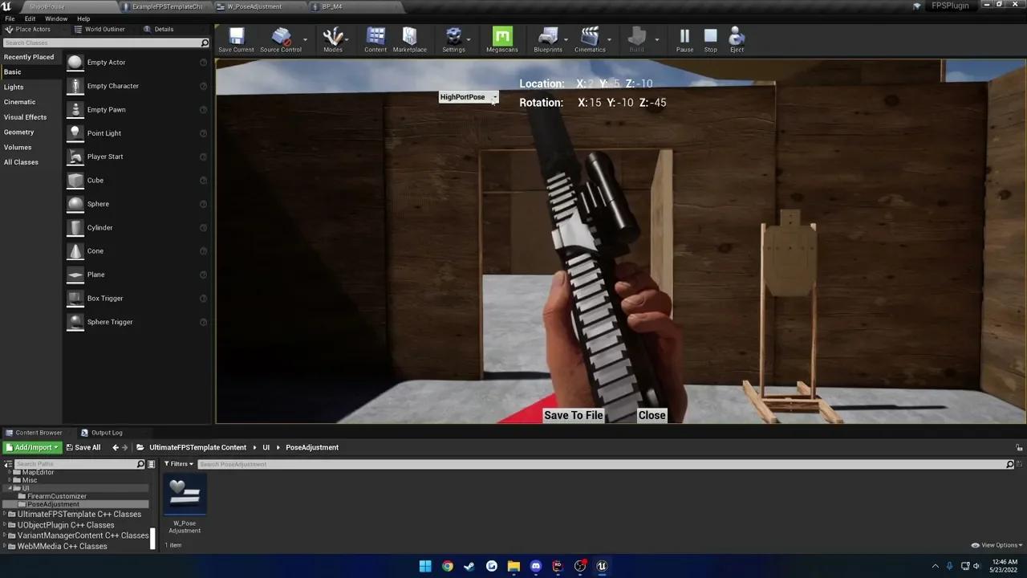This screenshot has width=1027, height=578.
Task: Open the Window menu
Action: pos(55,18)
